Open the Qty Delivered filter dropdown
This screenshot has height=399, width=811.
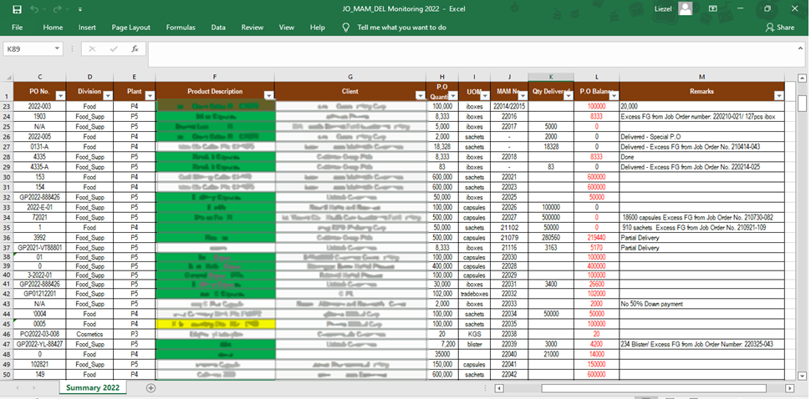pos(568,95)
